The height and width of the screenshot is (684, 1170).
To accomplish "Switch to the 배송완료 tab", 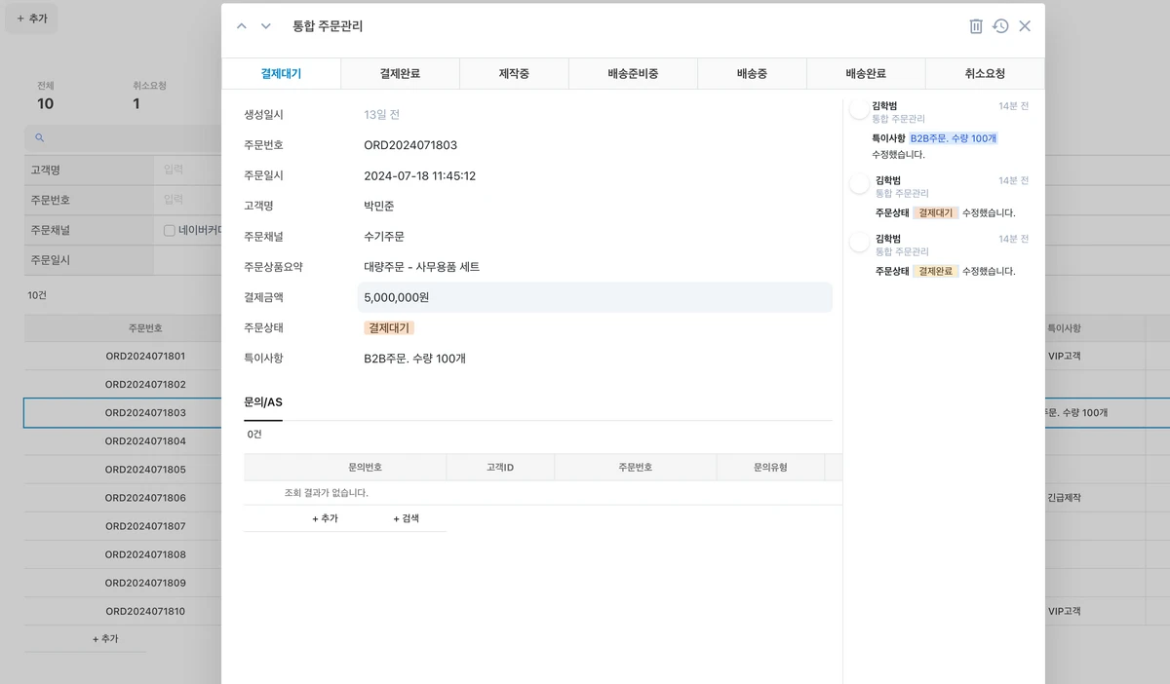I will pyautogui.click(x=866, y=73).
